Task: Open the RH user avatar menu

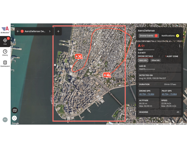Action: click(x=5, y=120)
